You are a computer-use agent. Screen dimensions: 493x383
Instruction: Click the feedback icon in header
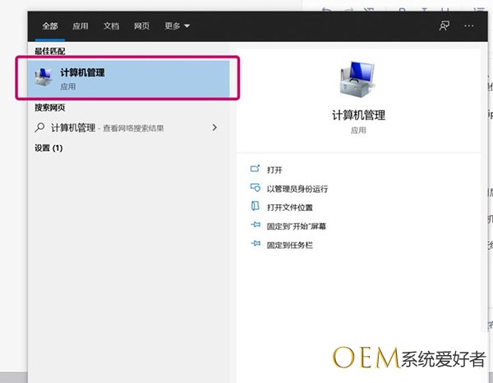[445, 25]
